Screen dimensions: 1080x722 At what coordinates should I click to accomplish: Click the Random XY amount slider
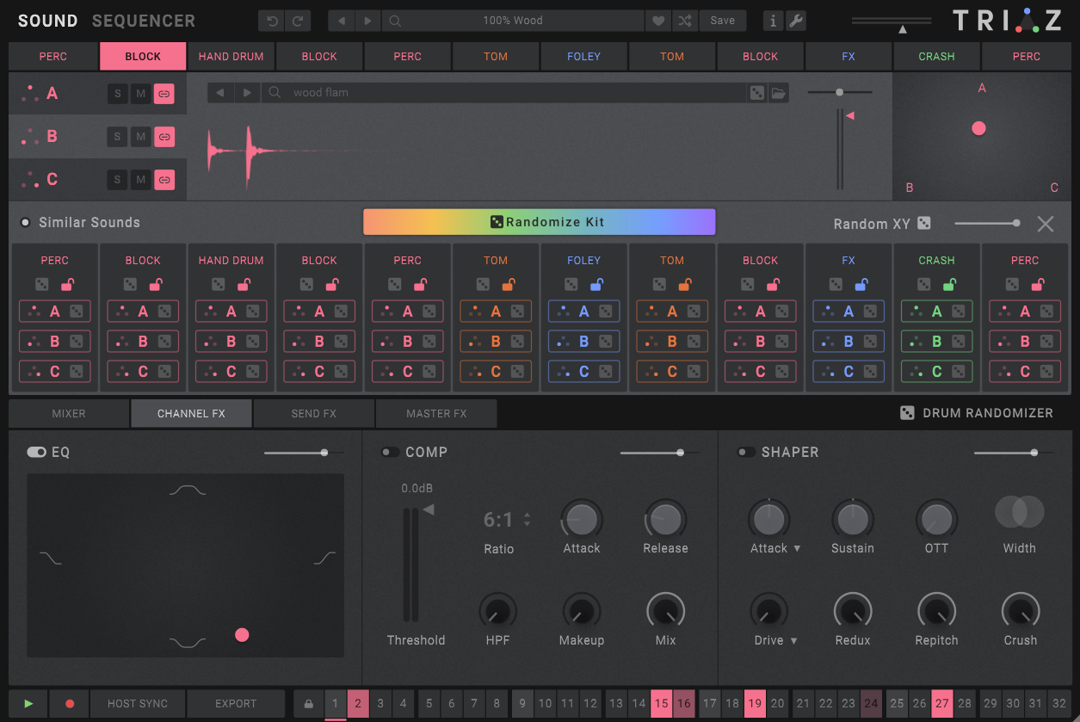pyautogui.click(x=986, y=224)
